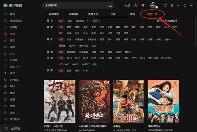Open 扫毒3 movie poster

pyautogui.click(x=60, y=101)
